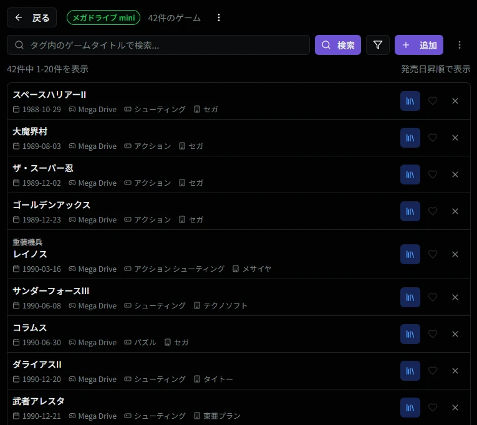477x425 pixels.
Task: Open the more options menu beside 追加
Action: pyautogui.click(x=460, y=45)
